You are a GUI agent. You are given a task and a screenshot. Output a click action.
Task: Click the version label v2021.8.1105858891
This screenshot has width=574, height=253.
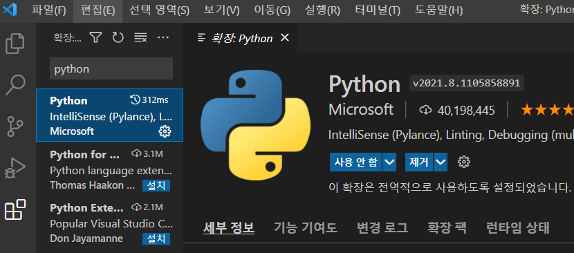pos(467,83)
